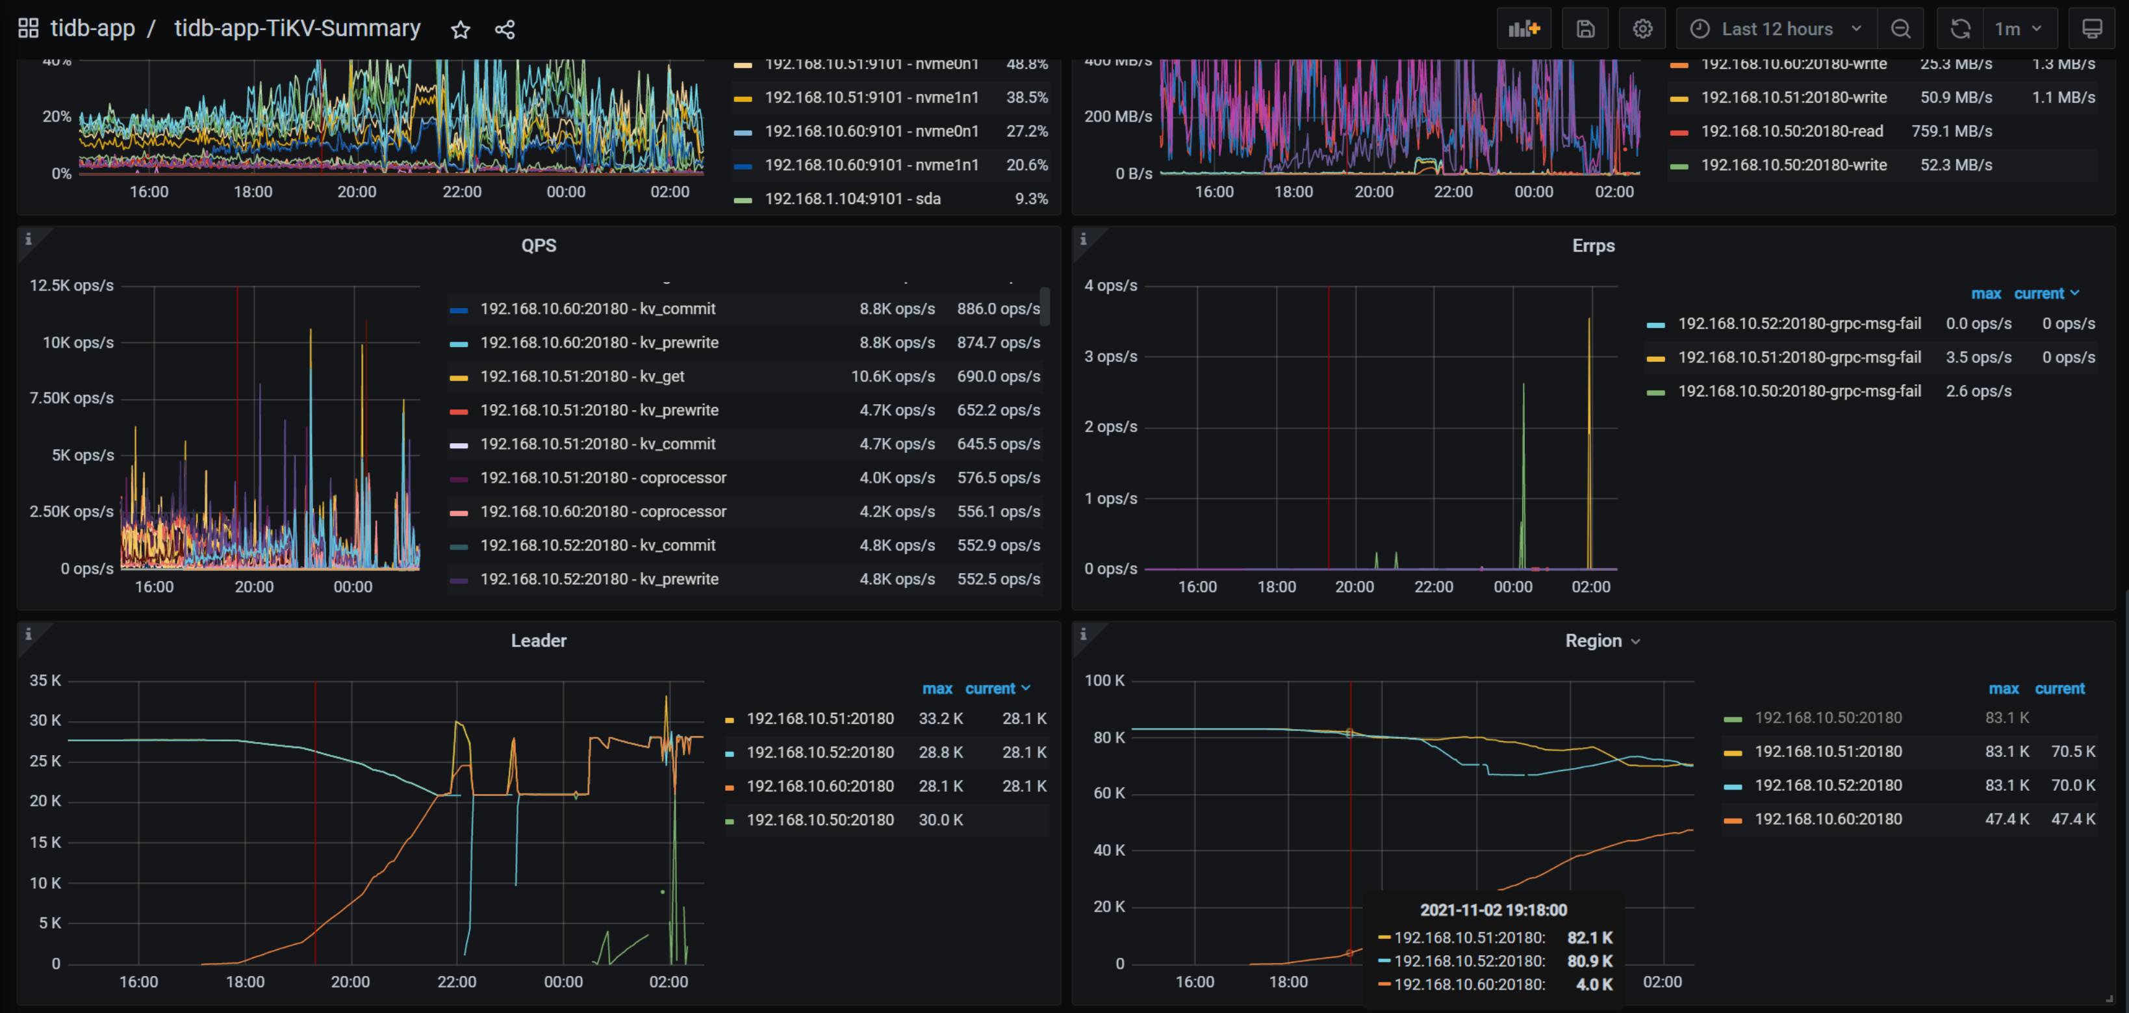
Task: Star this dashboard as favorite
Action: (461, 30)
